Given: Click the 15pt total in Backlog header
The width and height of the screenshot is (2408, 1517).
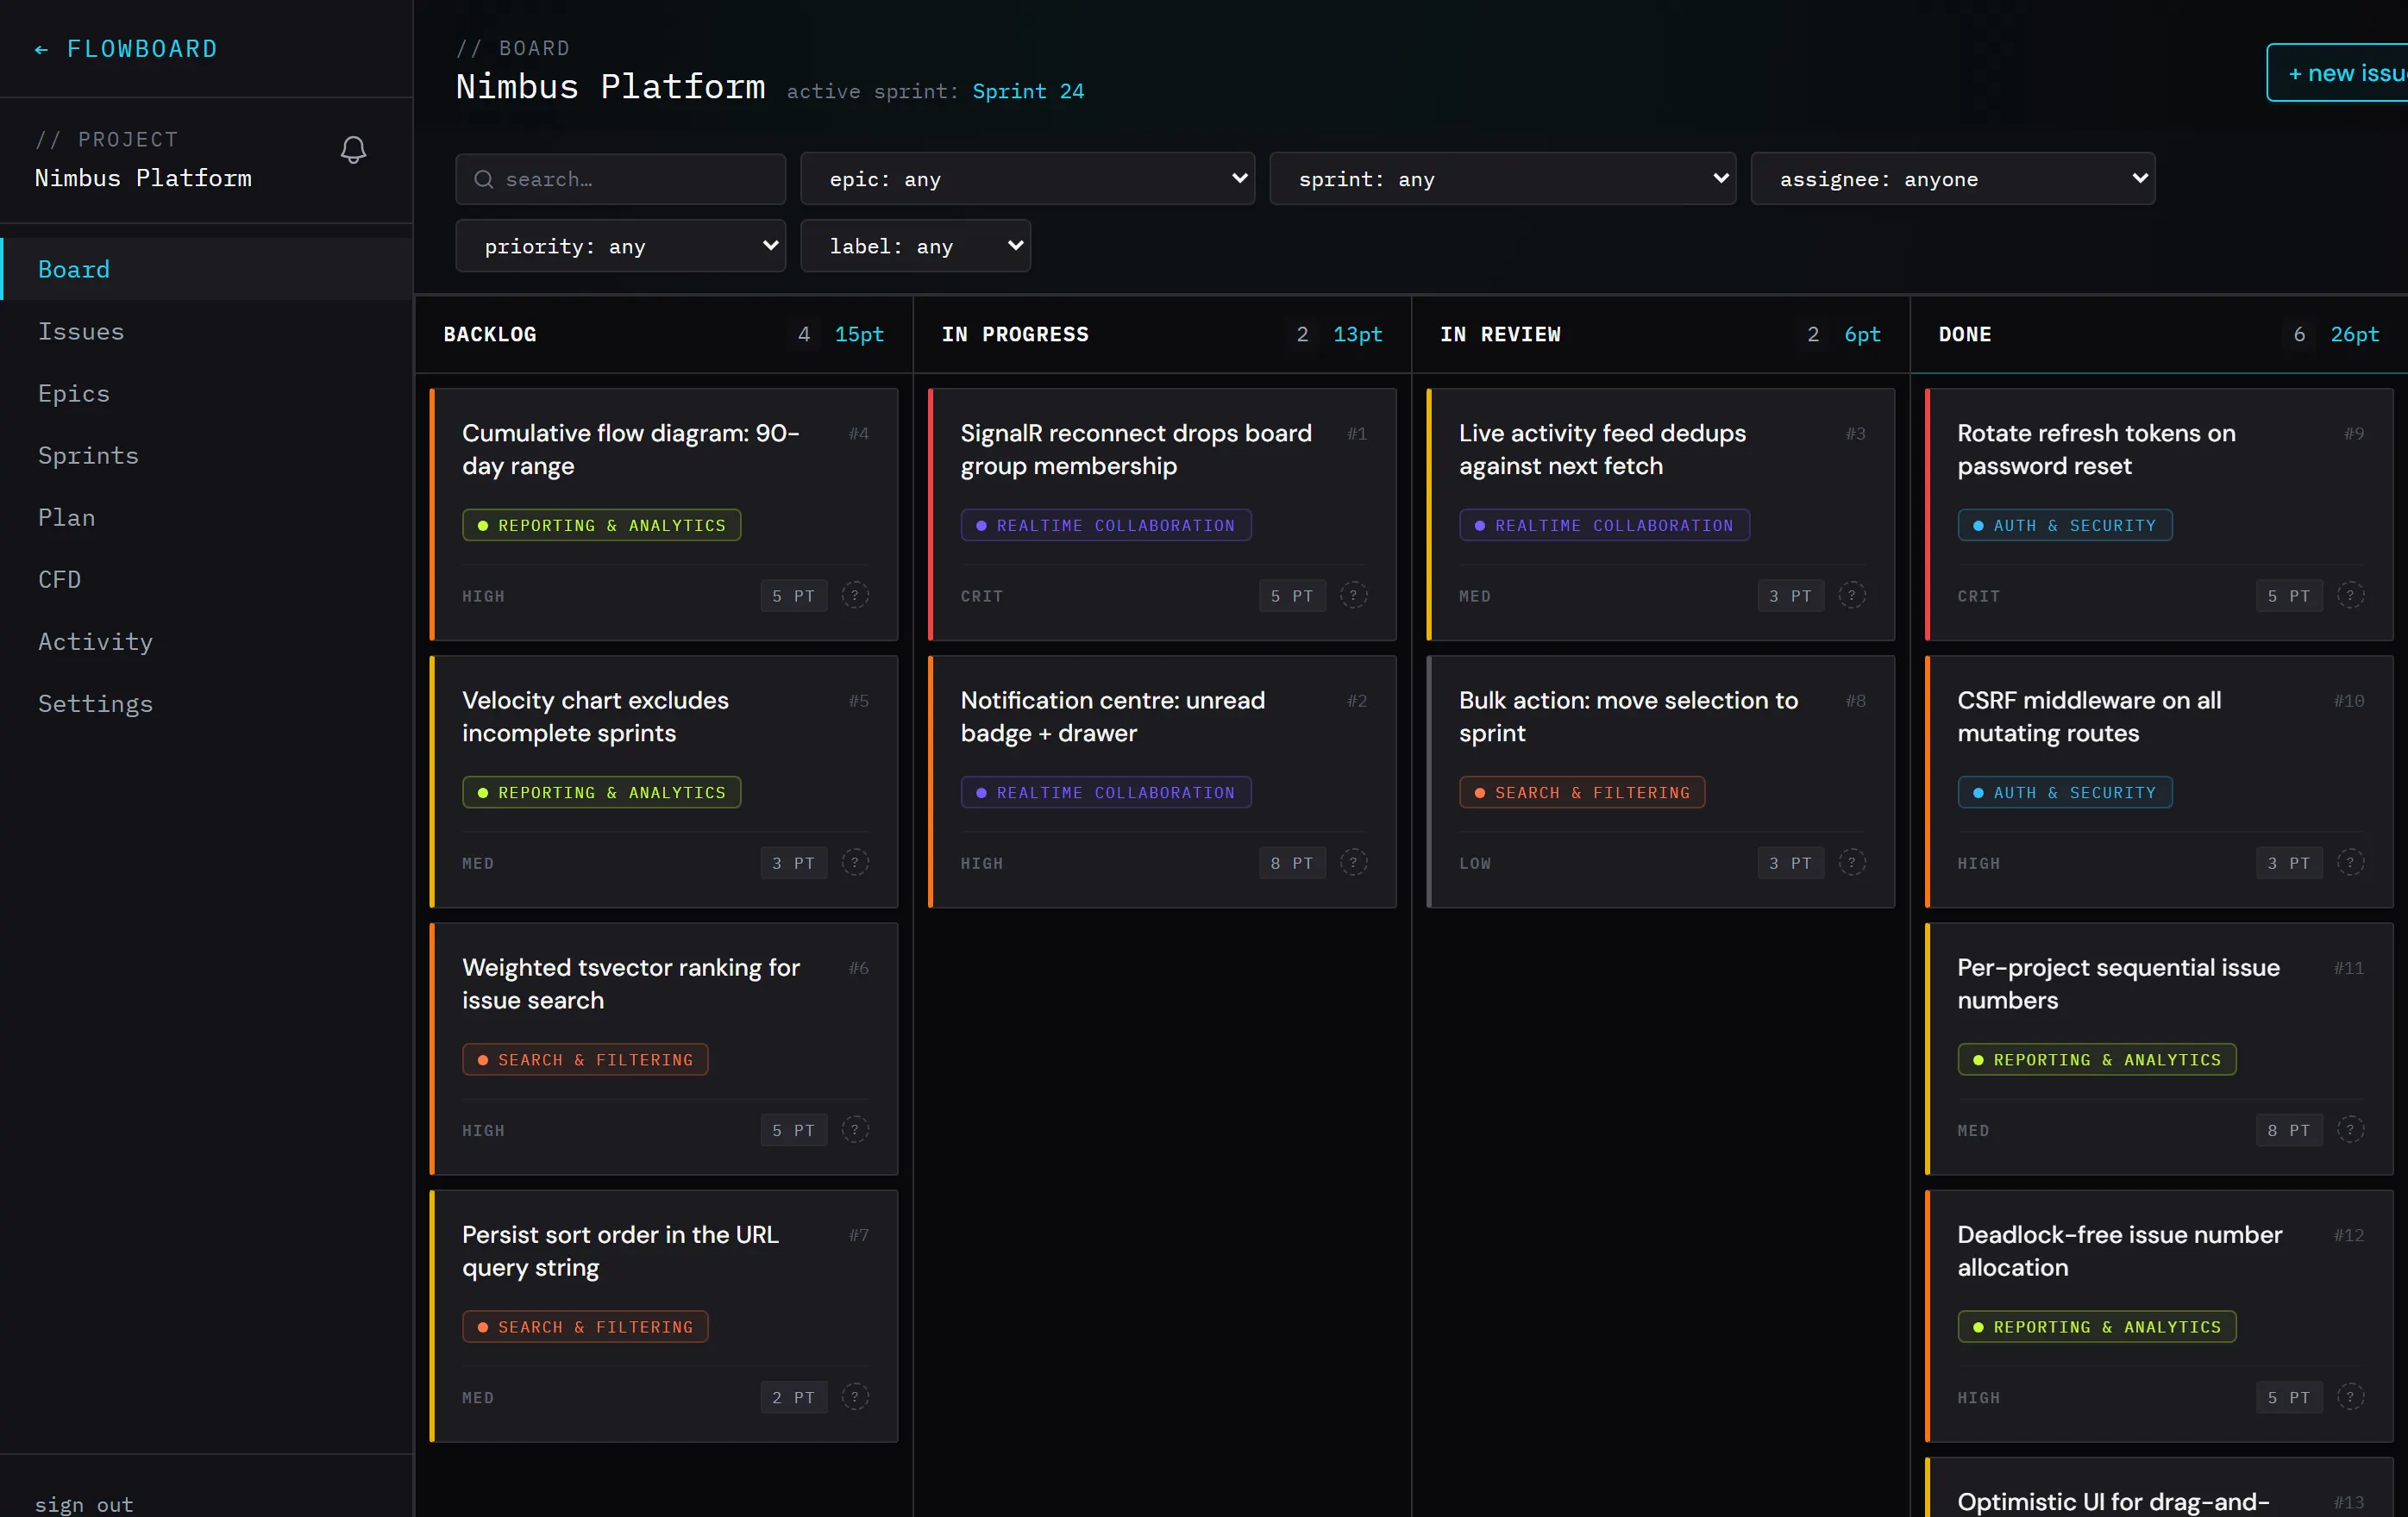Looking at the screenshot, I should click(859, 334).
